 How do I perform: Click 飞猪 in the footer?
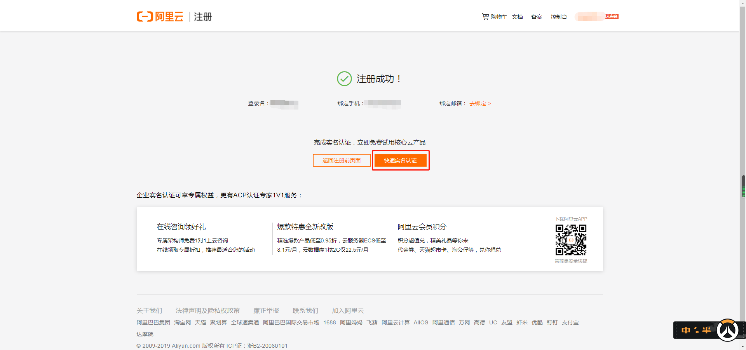pyautogui.click(x=372, y=322)
